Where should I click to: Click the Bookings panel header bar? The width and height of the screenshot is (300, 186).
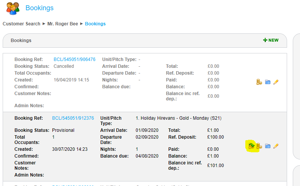pos(133,41)
